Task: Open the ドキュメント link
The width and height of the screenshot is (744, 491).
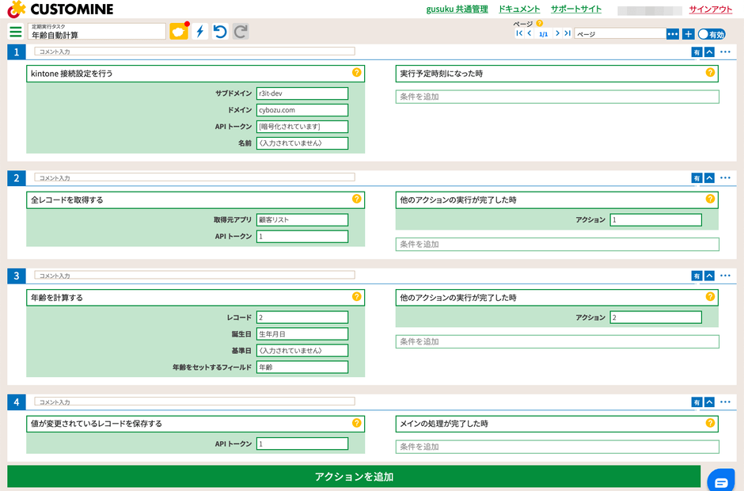Action: 520,10
